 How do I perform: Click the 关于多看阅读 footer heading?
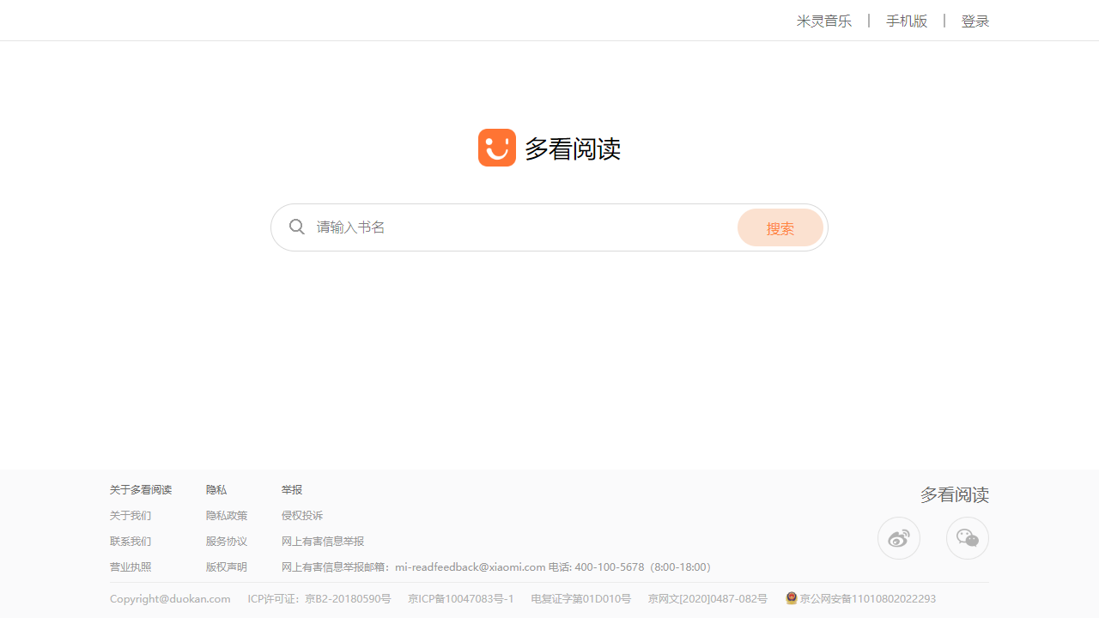(x=141, y=490)
